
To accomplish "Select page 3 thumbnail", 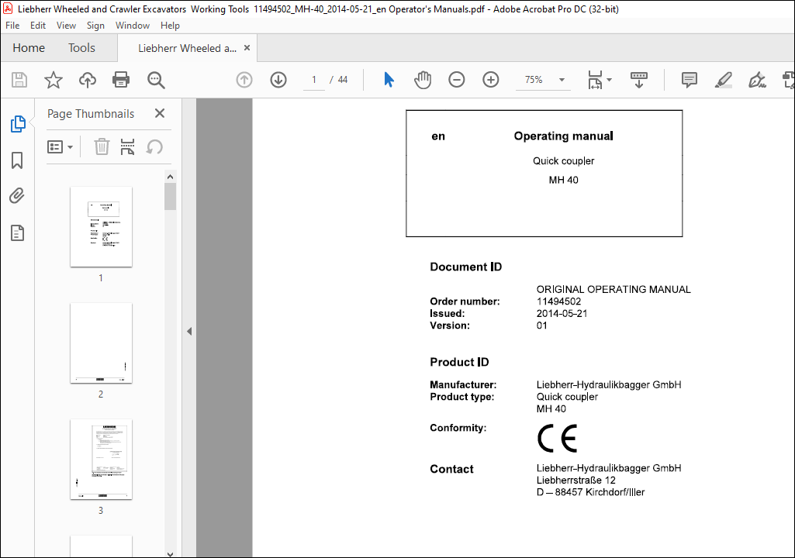I will point(102,459).
